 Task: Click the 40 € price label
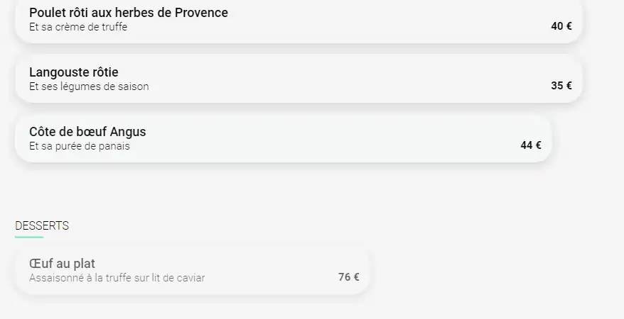tap(561, 26)
